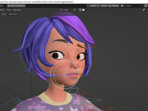Click the Export figure icon

pyautogui.click(x=89, y=6)
